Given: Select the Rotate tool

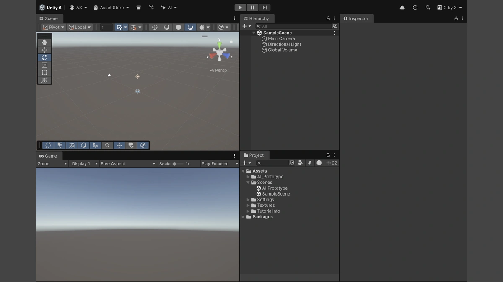Looking at the screenshot, I should point(44,57).
